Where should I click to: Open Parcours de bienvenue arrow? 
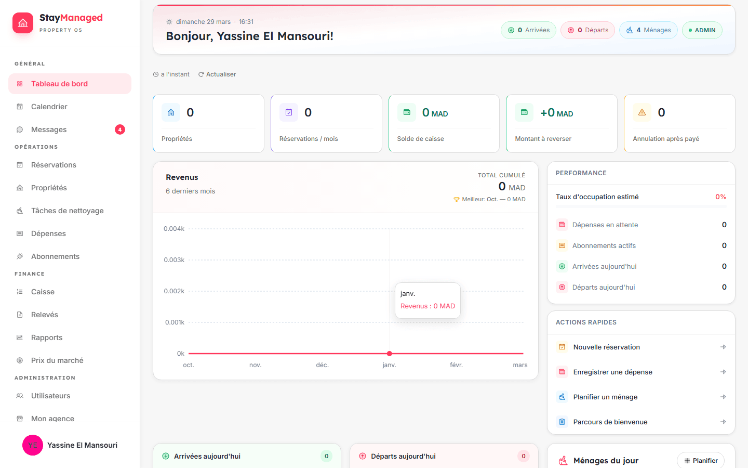point(723,422)
